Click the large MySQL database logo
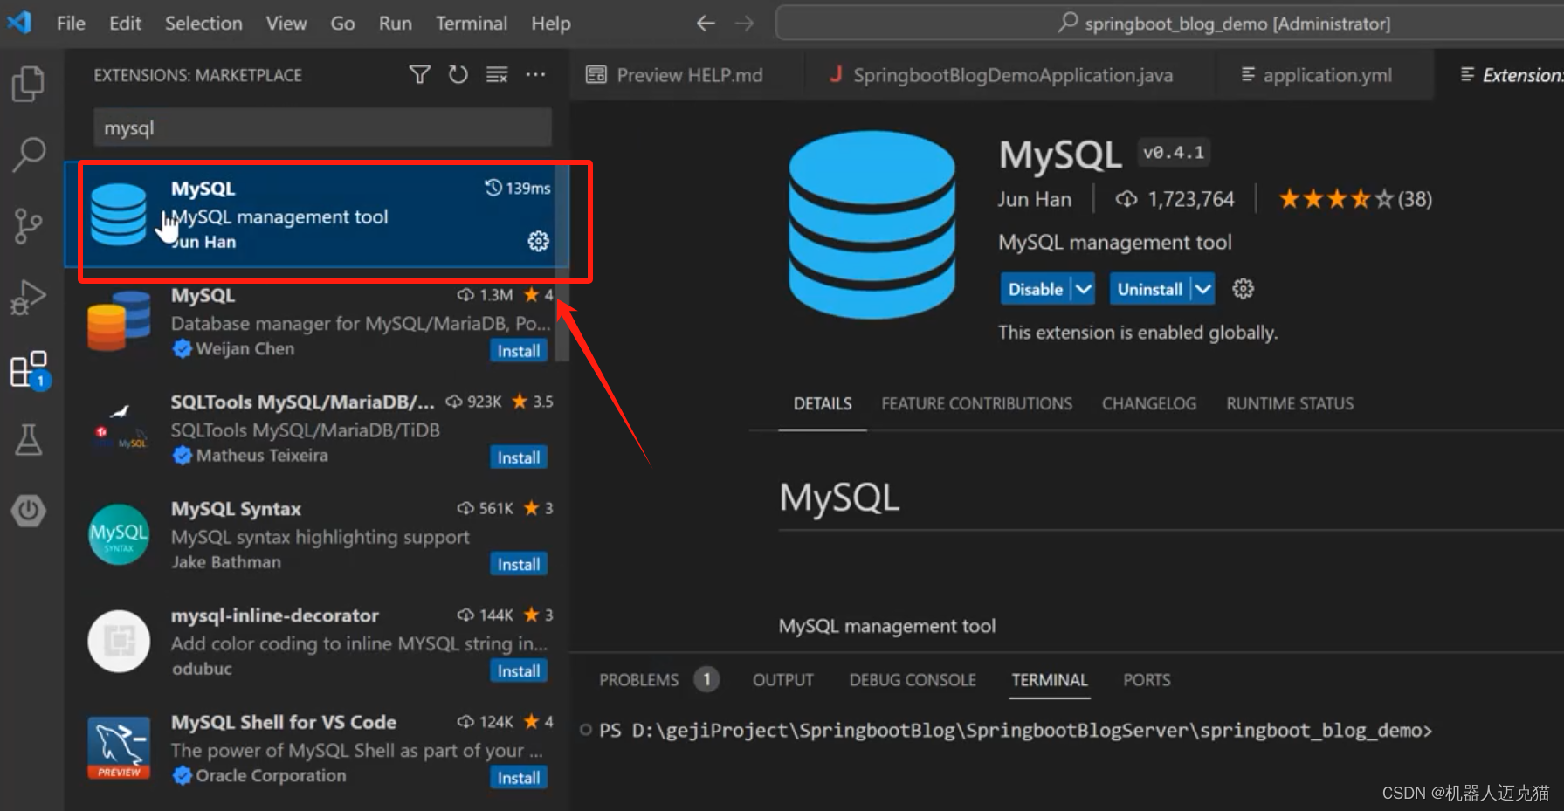The width and height of the screenshot is (1564, 811). pyautogui.click(x=872, y=224)
